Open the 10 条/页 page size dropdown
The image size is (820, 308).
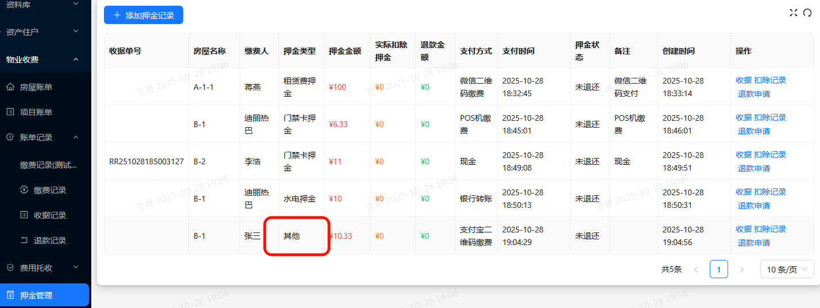point(787,269)
